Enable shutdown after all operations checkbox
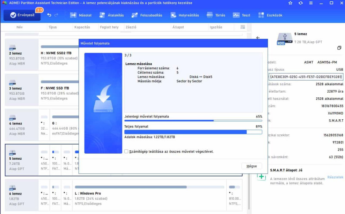This screenshot has width=345, height=214. pyautogui.click(x=126, y=152)
